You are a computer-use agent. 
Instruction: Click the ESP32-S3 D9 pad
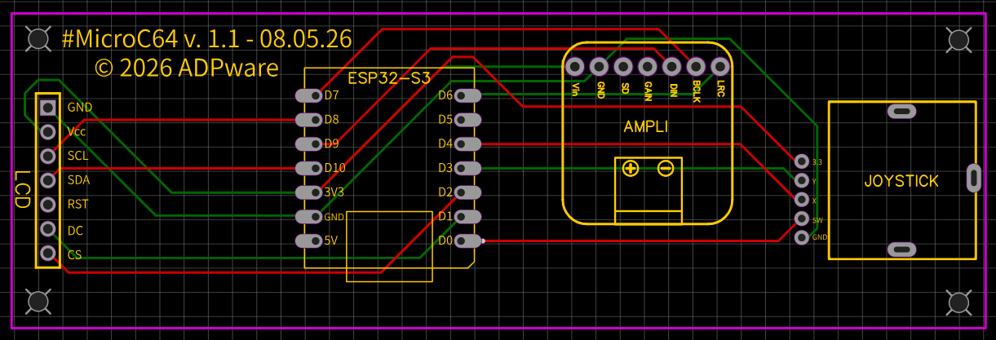pyautogui.click(x=309, y=144)
